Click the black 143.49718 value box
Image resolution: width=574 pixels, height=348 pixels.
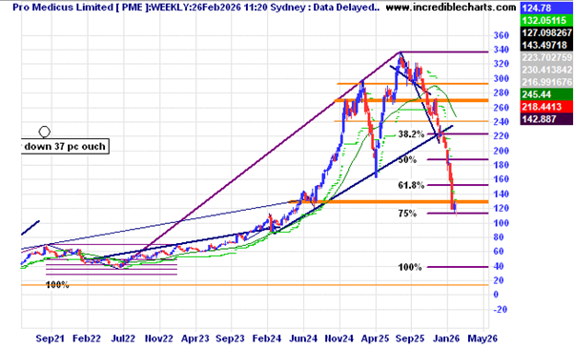tap(546, 45)
